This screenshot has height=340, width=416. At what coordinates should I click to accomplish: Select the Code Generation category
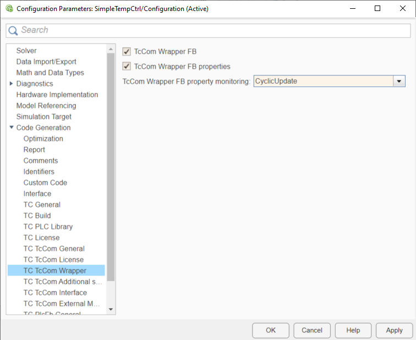coord(43,128)
